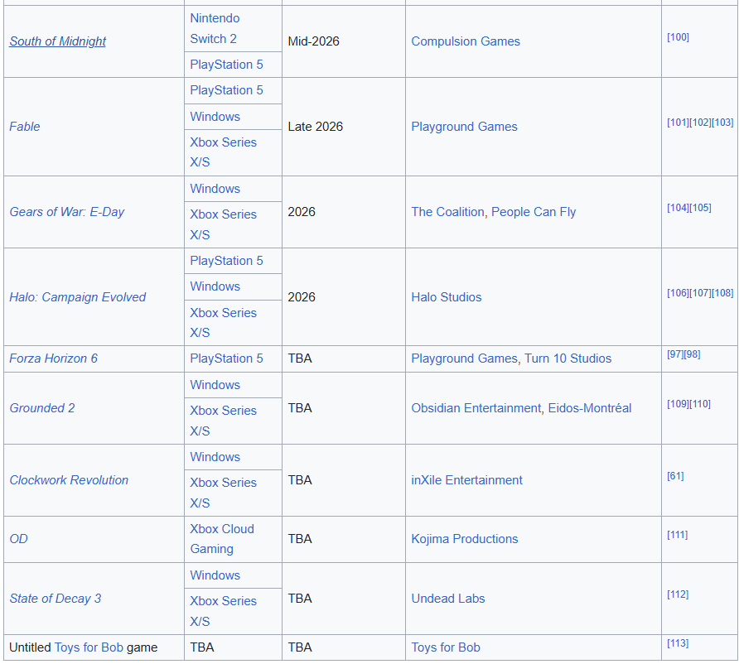
Task: Open Forza Horizon 6 link
Action: [x=53, y=358]
